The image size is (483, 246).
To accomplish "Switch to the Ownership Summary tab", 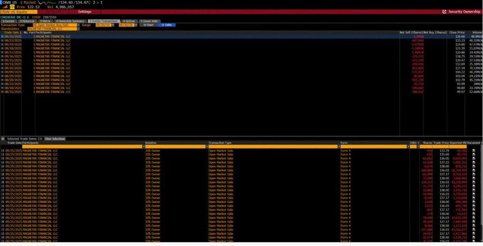I will [x=69, y=21].
